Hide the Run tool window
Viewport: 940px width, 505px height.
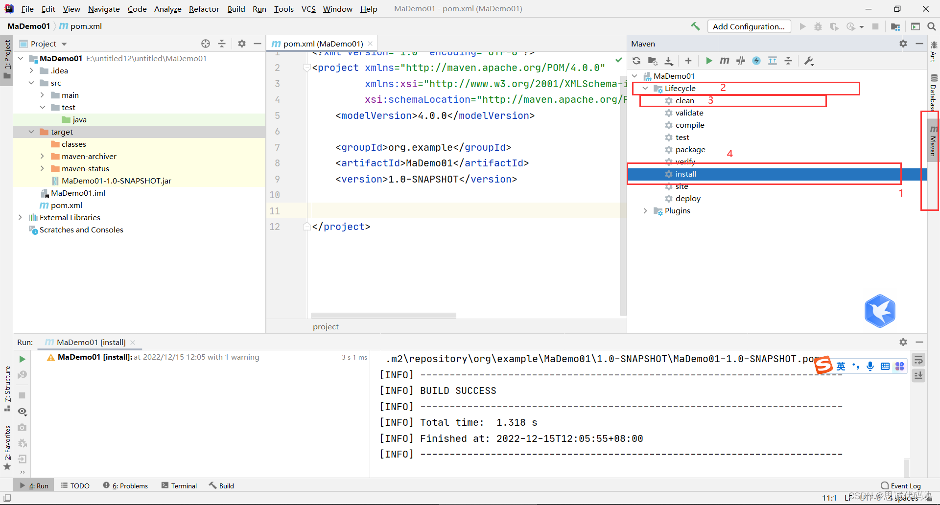919,342
